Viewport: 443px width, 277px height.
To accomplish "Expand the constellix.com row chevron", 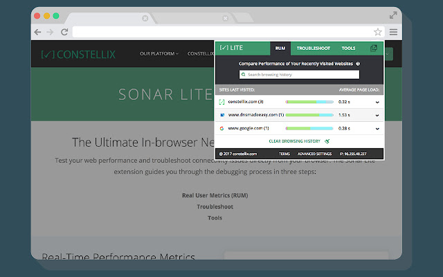I will click(377, 102).
